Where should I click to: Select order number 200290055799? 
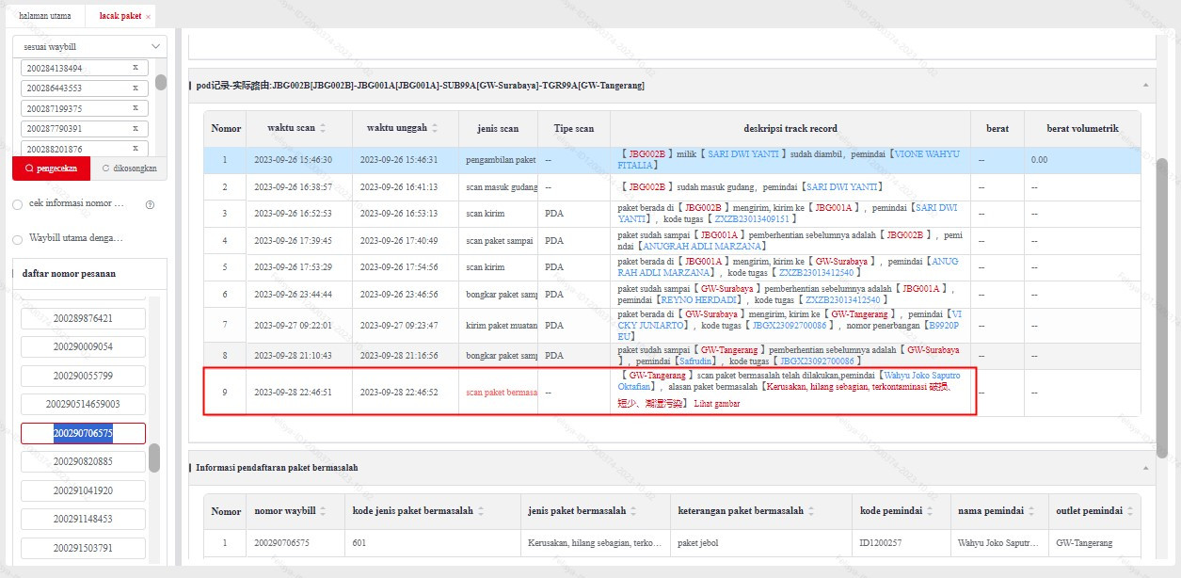click(83, 376)
